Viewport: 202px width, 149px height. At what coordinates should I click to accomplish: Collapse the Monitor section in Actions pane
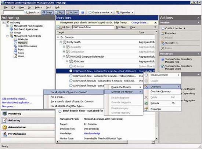(x=199, y=23)
